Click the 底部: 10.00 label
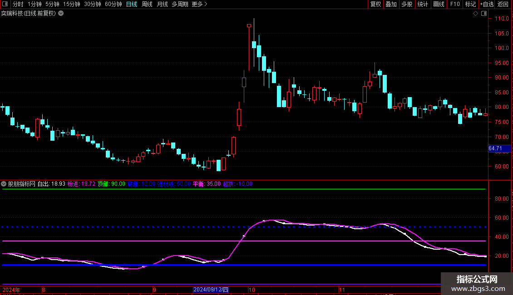 click(141, 184)
